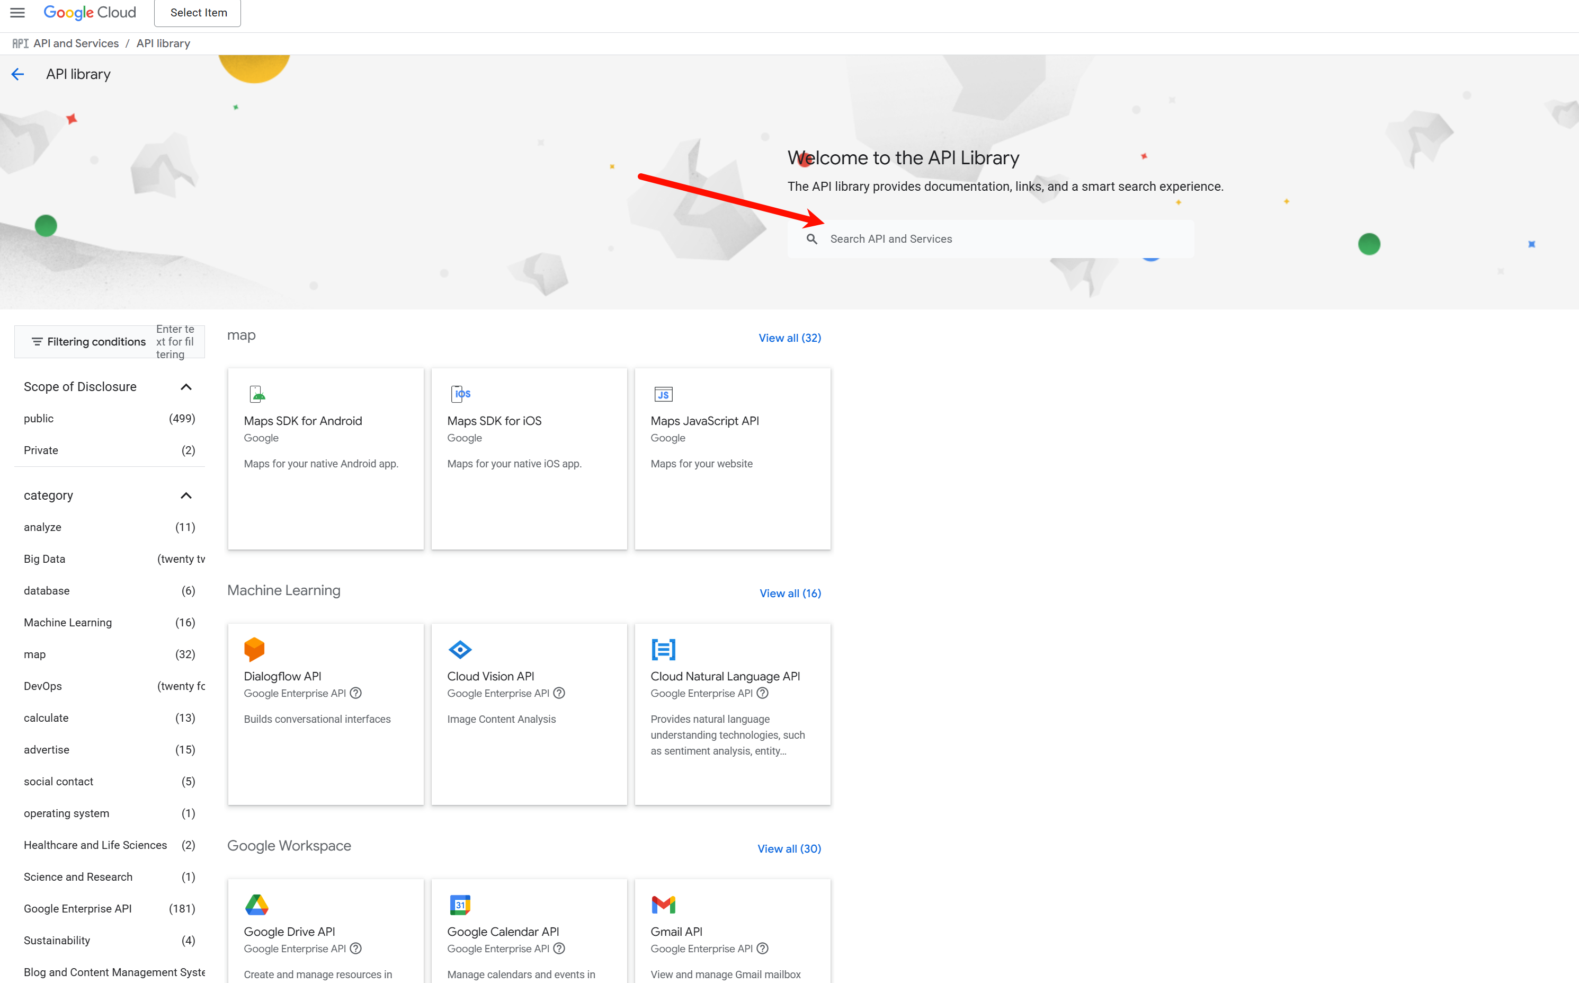Open help icon under Gmail API

pyautogui.click(x=762, y=949)
